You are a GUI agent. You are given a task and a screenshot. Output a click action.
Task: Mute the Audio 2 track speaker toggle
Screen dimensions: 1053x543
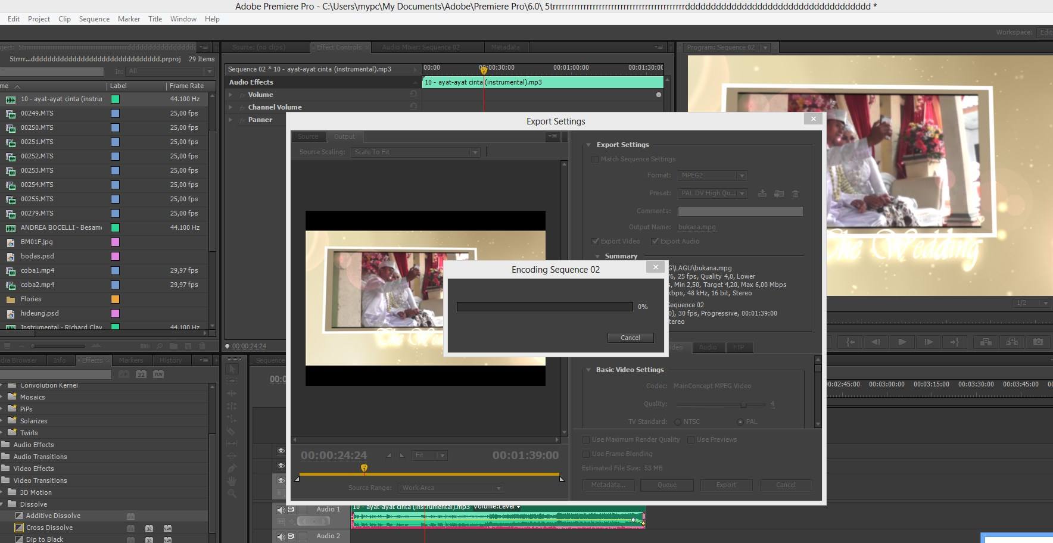point(281,536)
